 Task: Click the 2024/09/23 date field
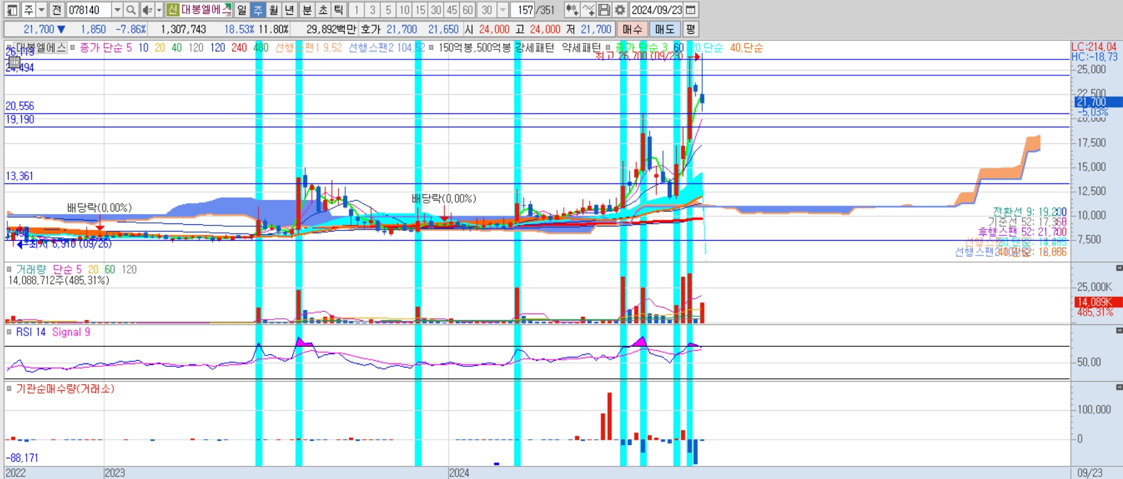[x=657, y=10]
